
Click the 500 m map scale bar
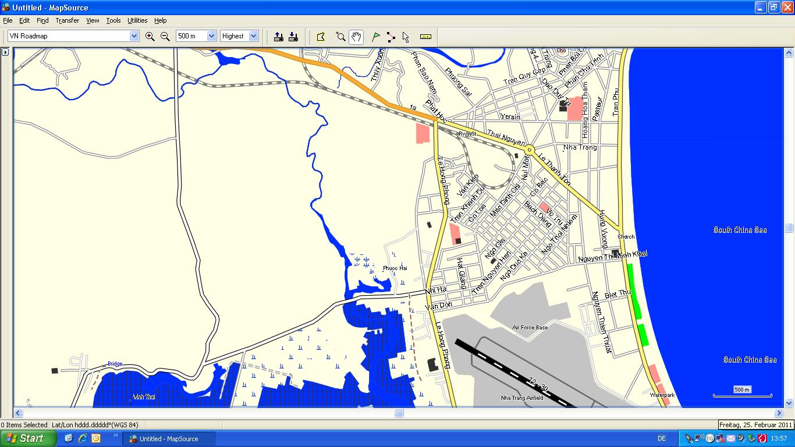pos(742,391)
